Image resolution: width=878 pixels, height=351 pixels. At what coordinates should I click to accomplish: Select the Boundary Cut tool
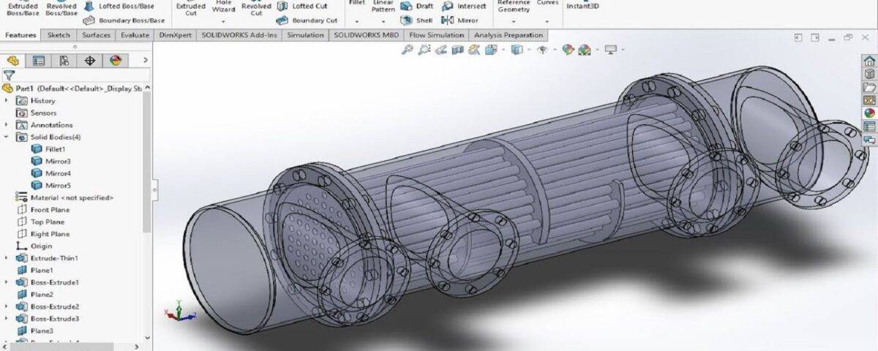click(x=307, y=21)
